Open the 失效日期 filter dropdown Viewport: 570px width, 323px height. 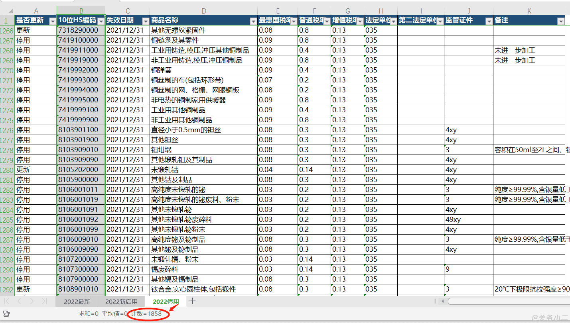[145, 21]
